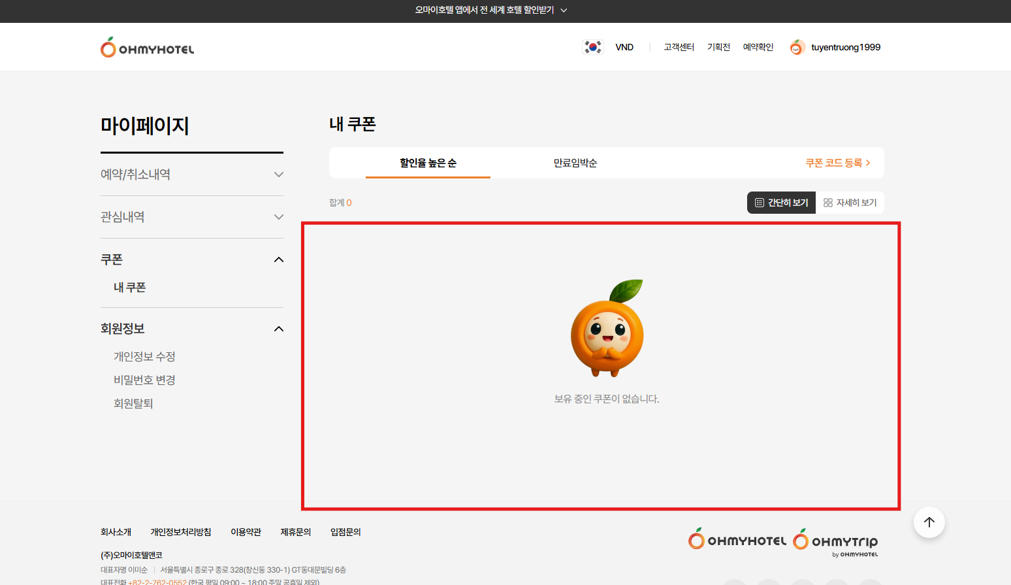The image size is (1011, 585).
Task: Open the OHMYHOTEL logo home link
Action: click(x=147, y=47)
